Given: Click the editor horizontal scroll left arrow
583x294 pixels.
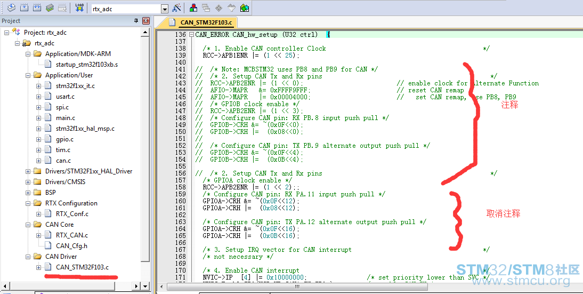Looking at the screenshot, I should pyautogui.click(x=161, y=287).
